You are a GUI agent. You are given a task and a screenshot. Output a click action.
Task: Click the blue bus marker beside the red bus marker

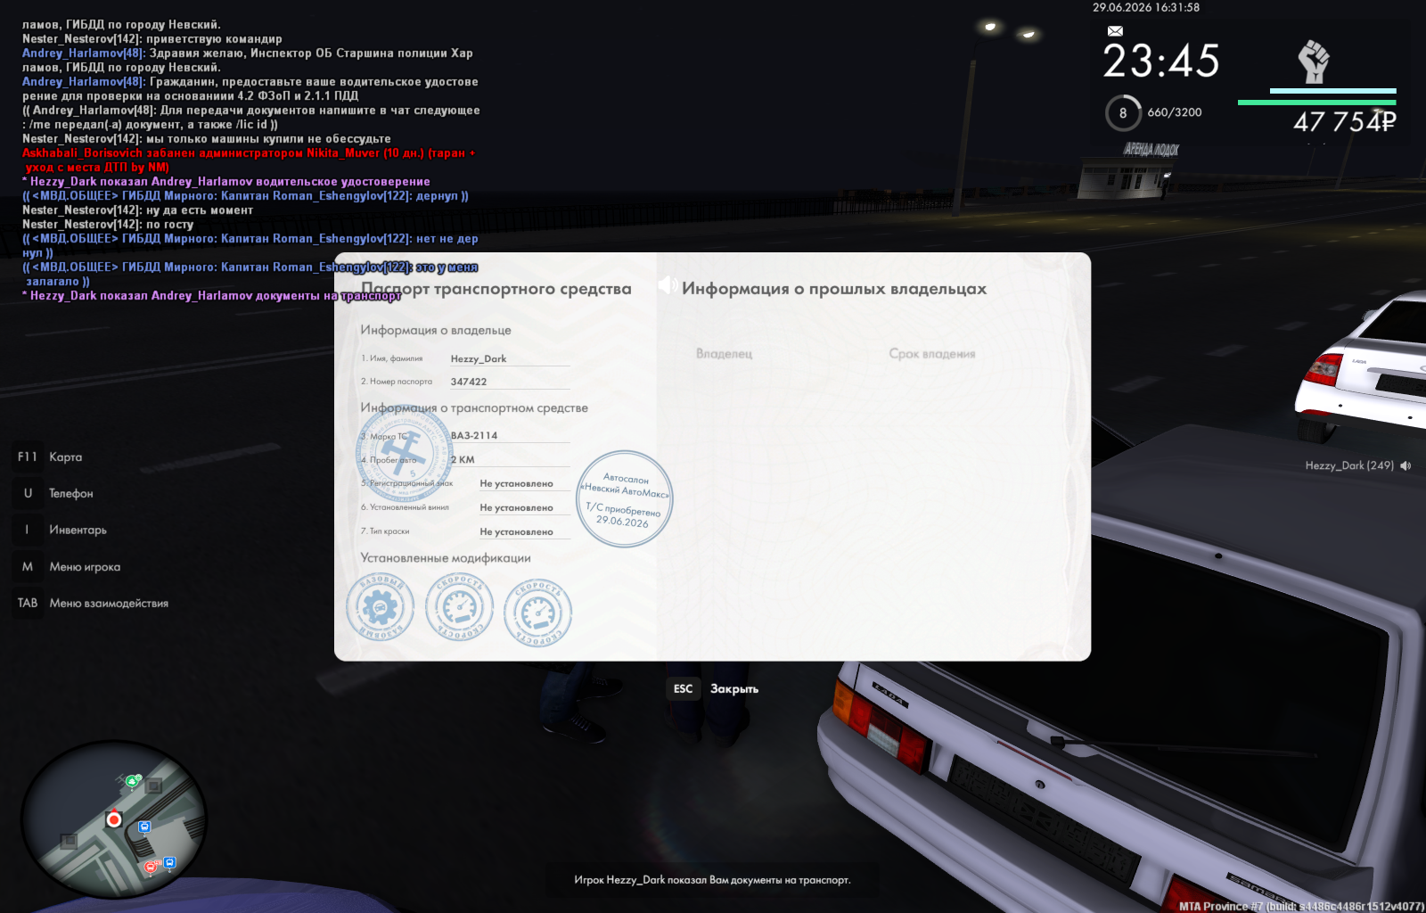[x=169, y=862]
